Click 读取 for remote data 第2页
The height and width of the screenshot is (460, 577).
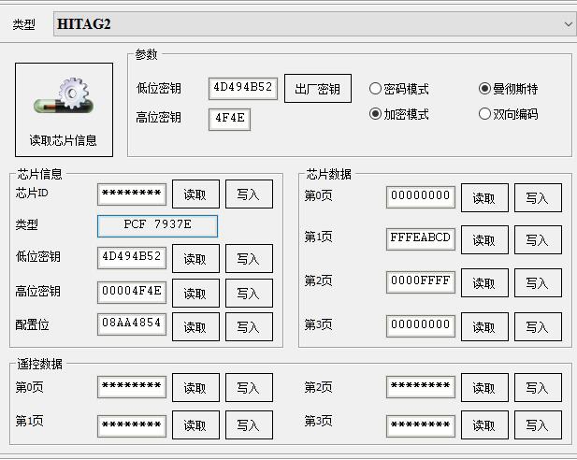point(484,388)
